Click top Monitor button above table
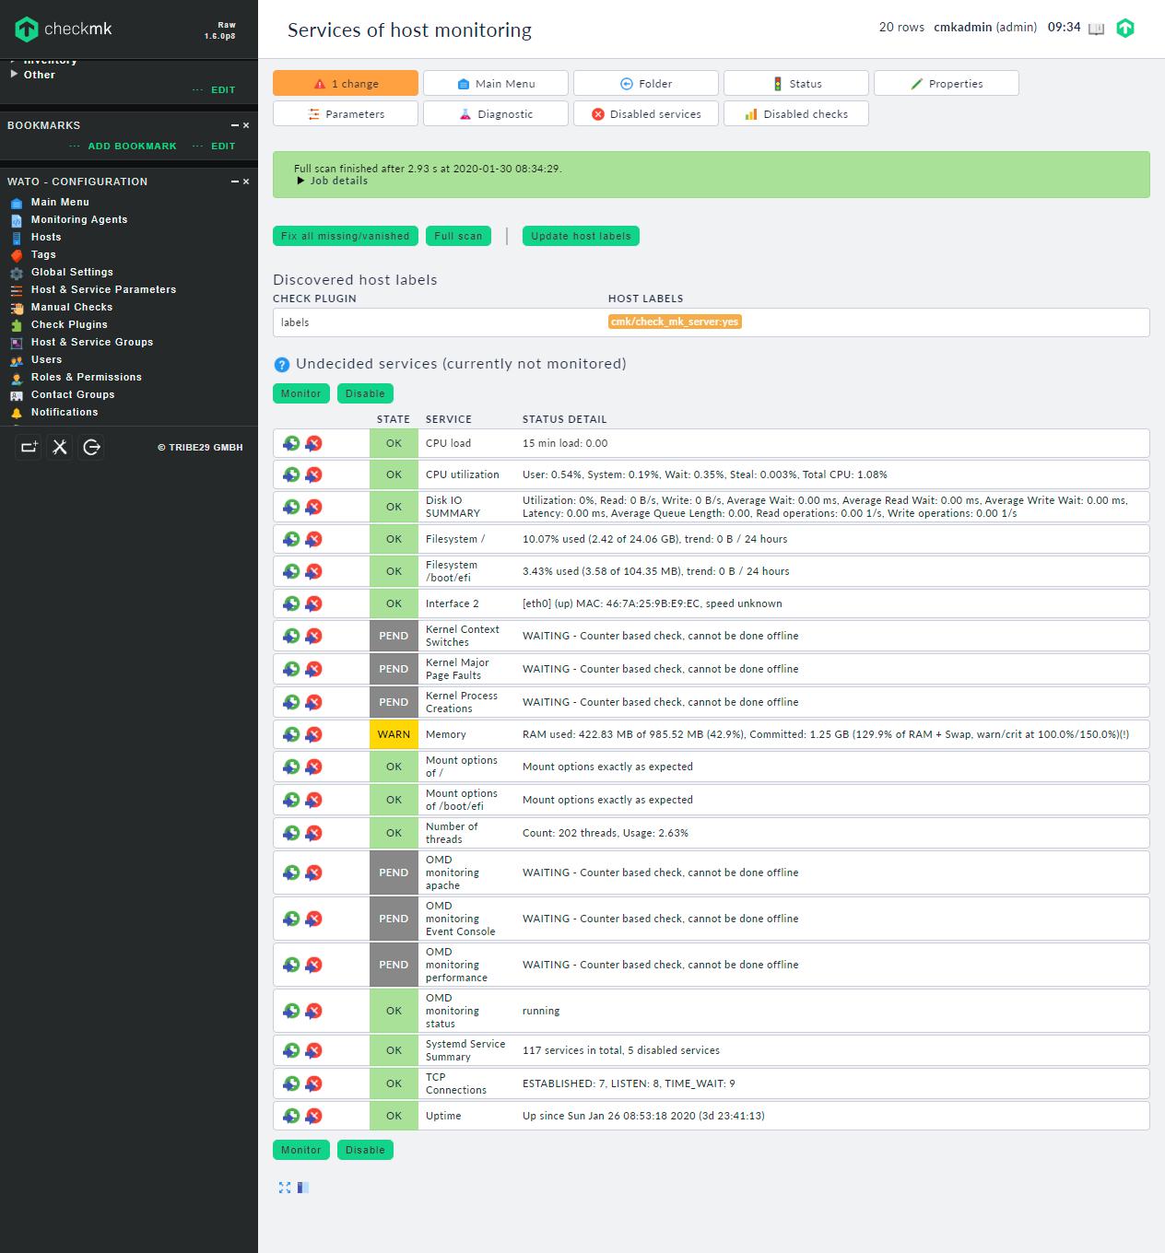The width and height of the screenshot is (1165, 1253). (301, 393)
